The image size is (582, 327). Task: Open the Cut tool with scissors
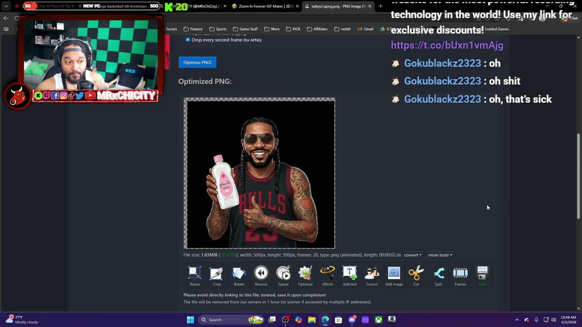[x=416, y=276]
